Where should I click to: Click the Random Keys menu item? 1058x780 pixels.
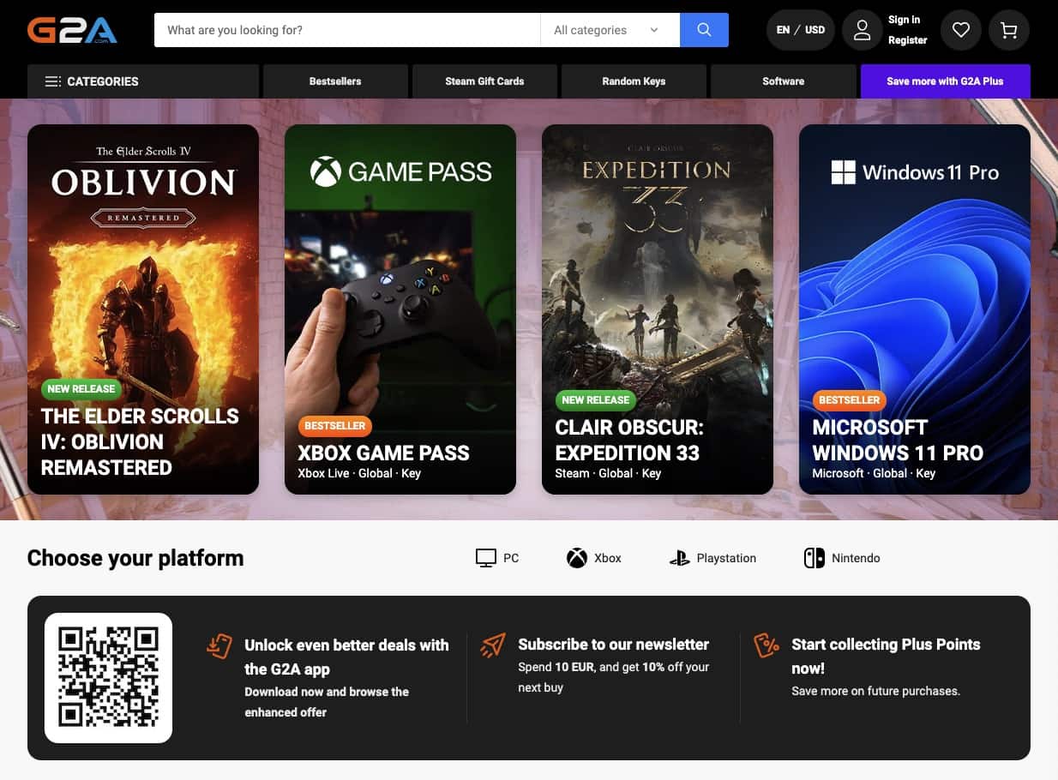(633, 81)
